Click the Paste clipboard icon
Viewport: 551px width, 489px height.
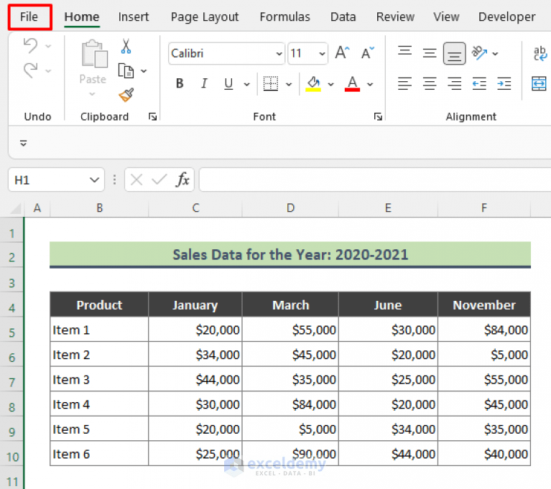[x=94, y=53]
